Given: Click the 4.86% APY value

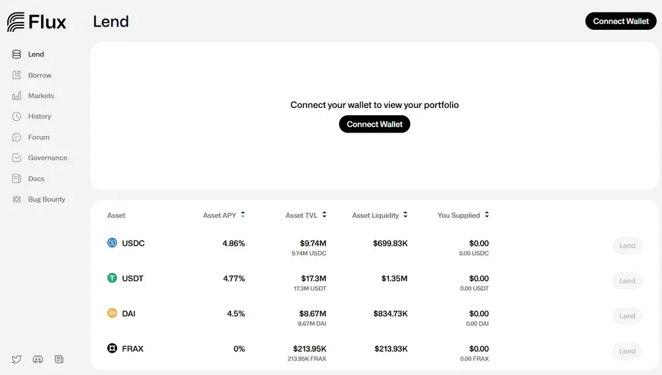Looking at the screenshot, I should tap(234, 243).
